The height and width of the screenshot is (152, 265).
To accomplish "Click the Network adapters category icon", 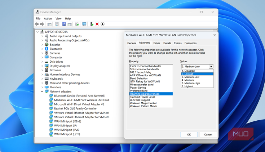I will (47, 91).
